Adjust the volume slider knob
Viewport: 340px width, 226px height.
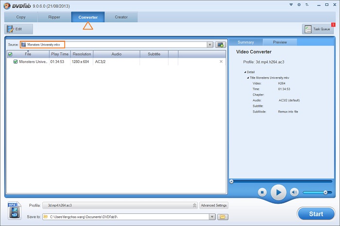tap(325, 192)
